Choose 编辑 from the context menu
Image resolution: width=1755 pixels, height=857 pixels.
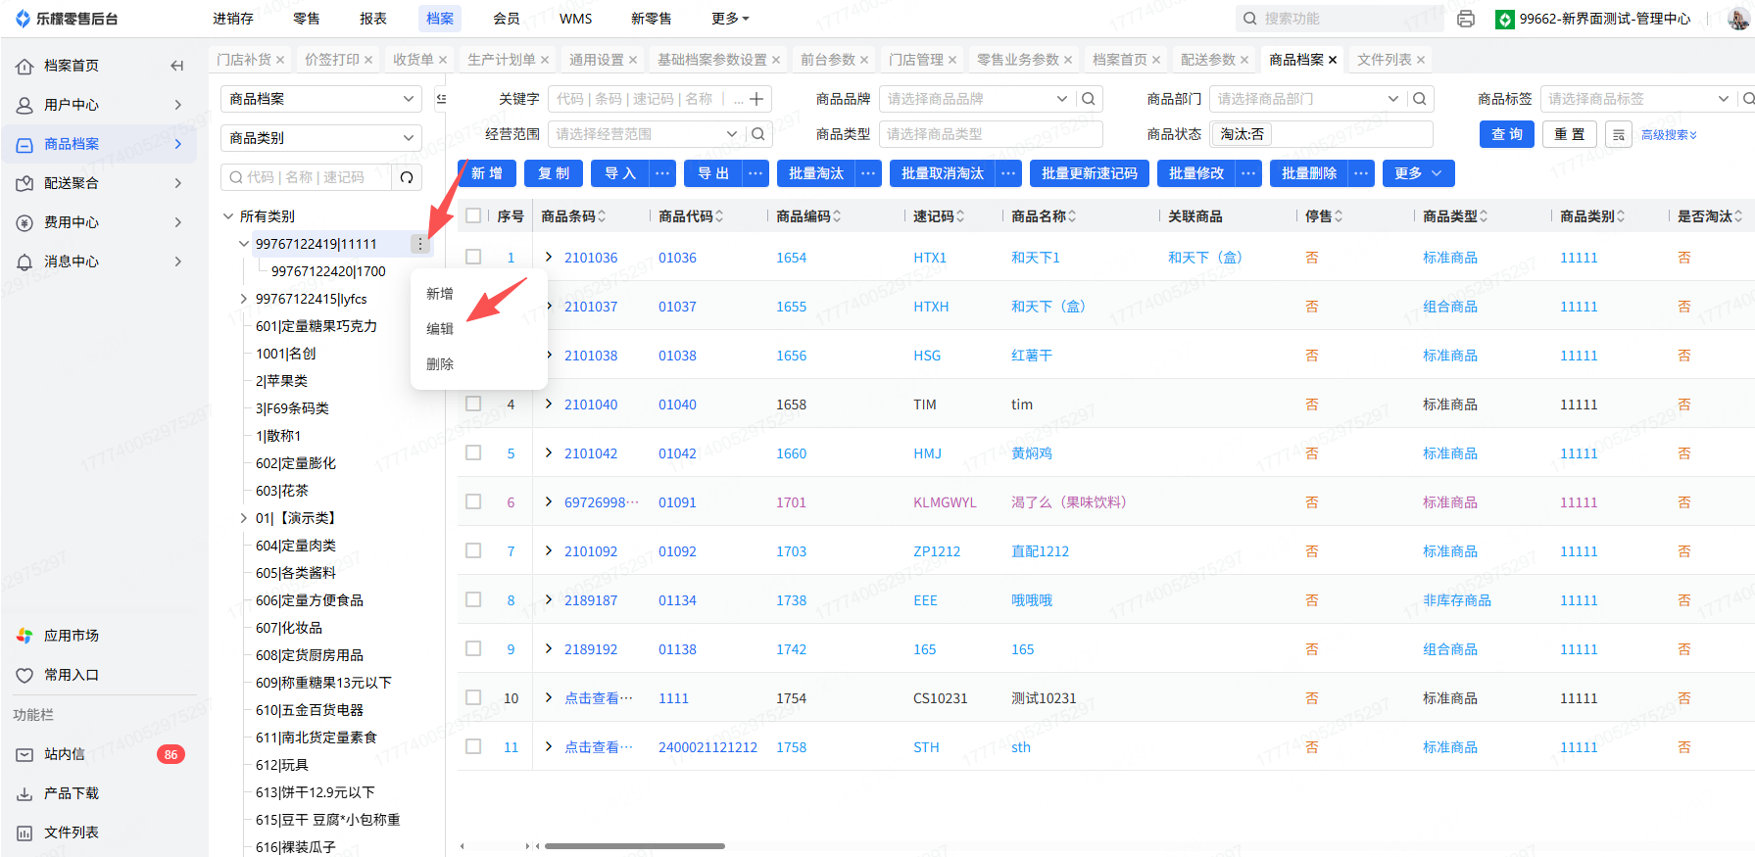[440, 329]
